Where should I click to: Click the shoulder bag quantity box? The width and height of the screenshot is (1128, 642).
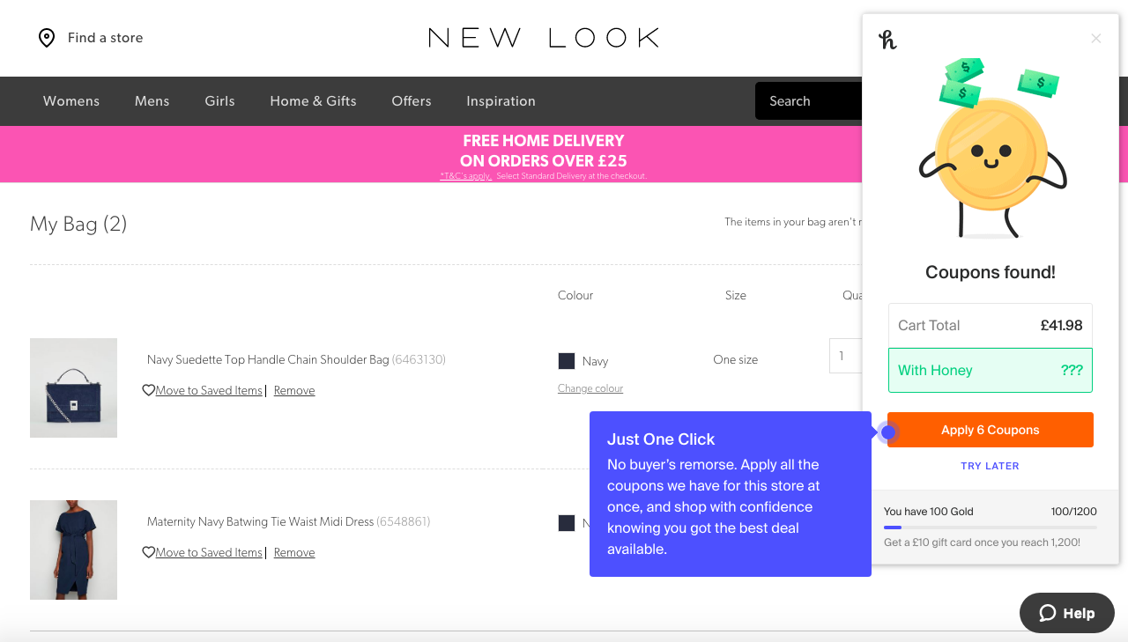point(845,356)
